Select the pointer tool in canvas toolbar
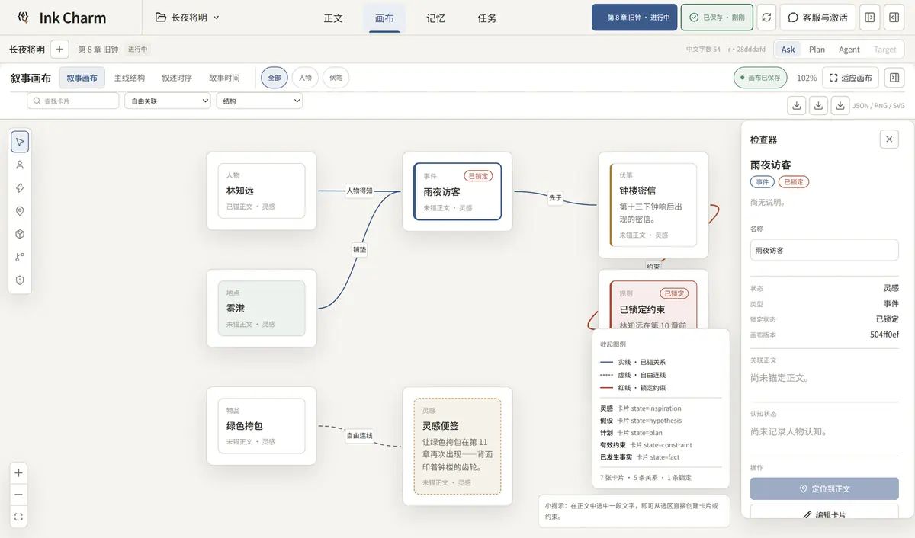Screen dimensions: 915x538 coord(20,141)
